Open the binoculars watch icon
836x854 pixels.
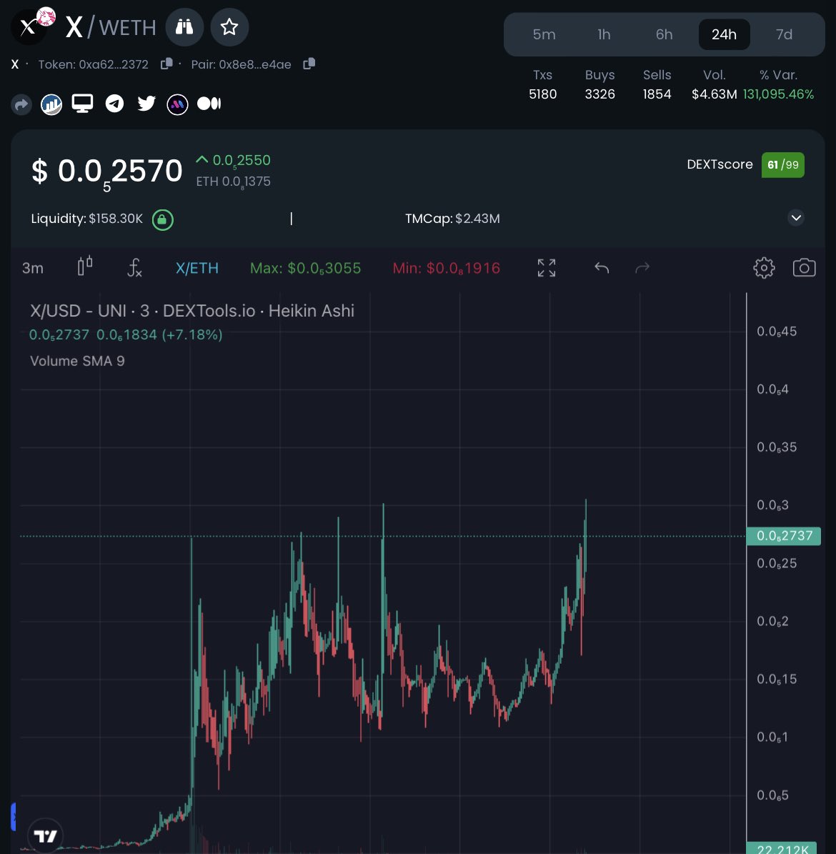point(184,26)
